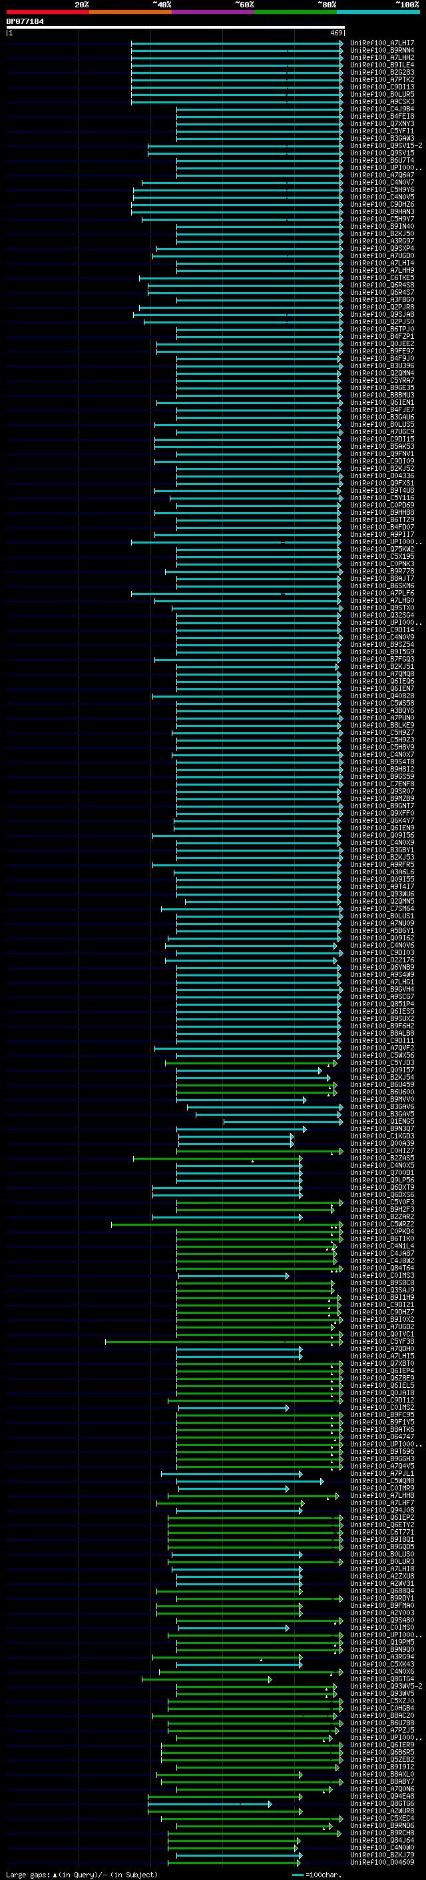Open hit UniRef100_B9GVH4

(381, 990)
